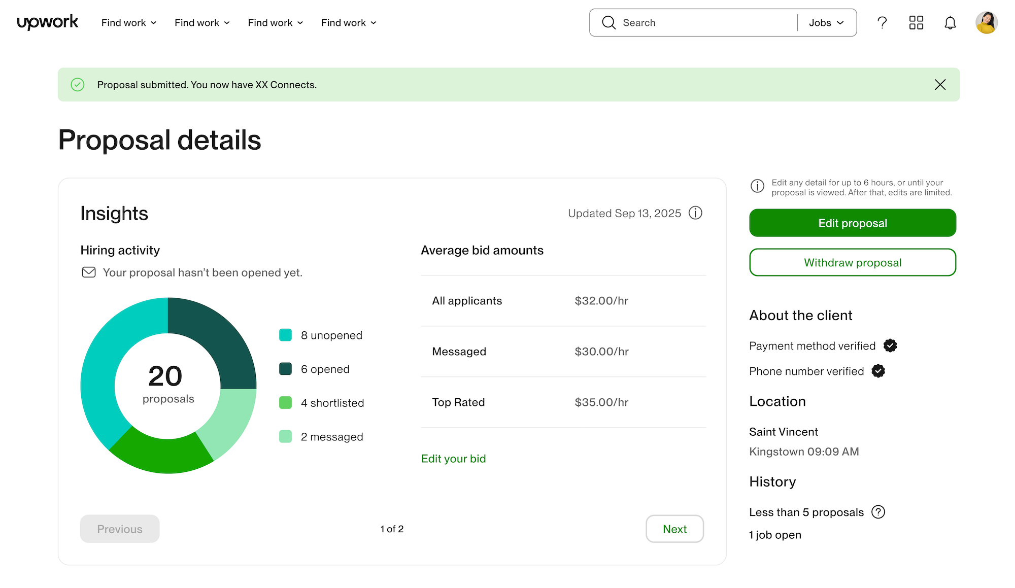Expand the last Find work menu chevron
This screenshot has width=1015, height=588.
tap(374, 22)
